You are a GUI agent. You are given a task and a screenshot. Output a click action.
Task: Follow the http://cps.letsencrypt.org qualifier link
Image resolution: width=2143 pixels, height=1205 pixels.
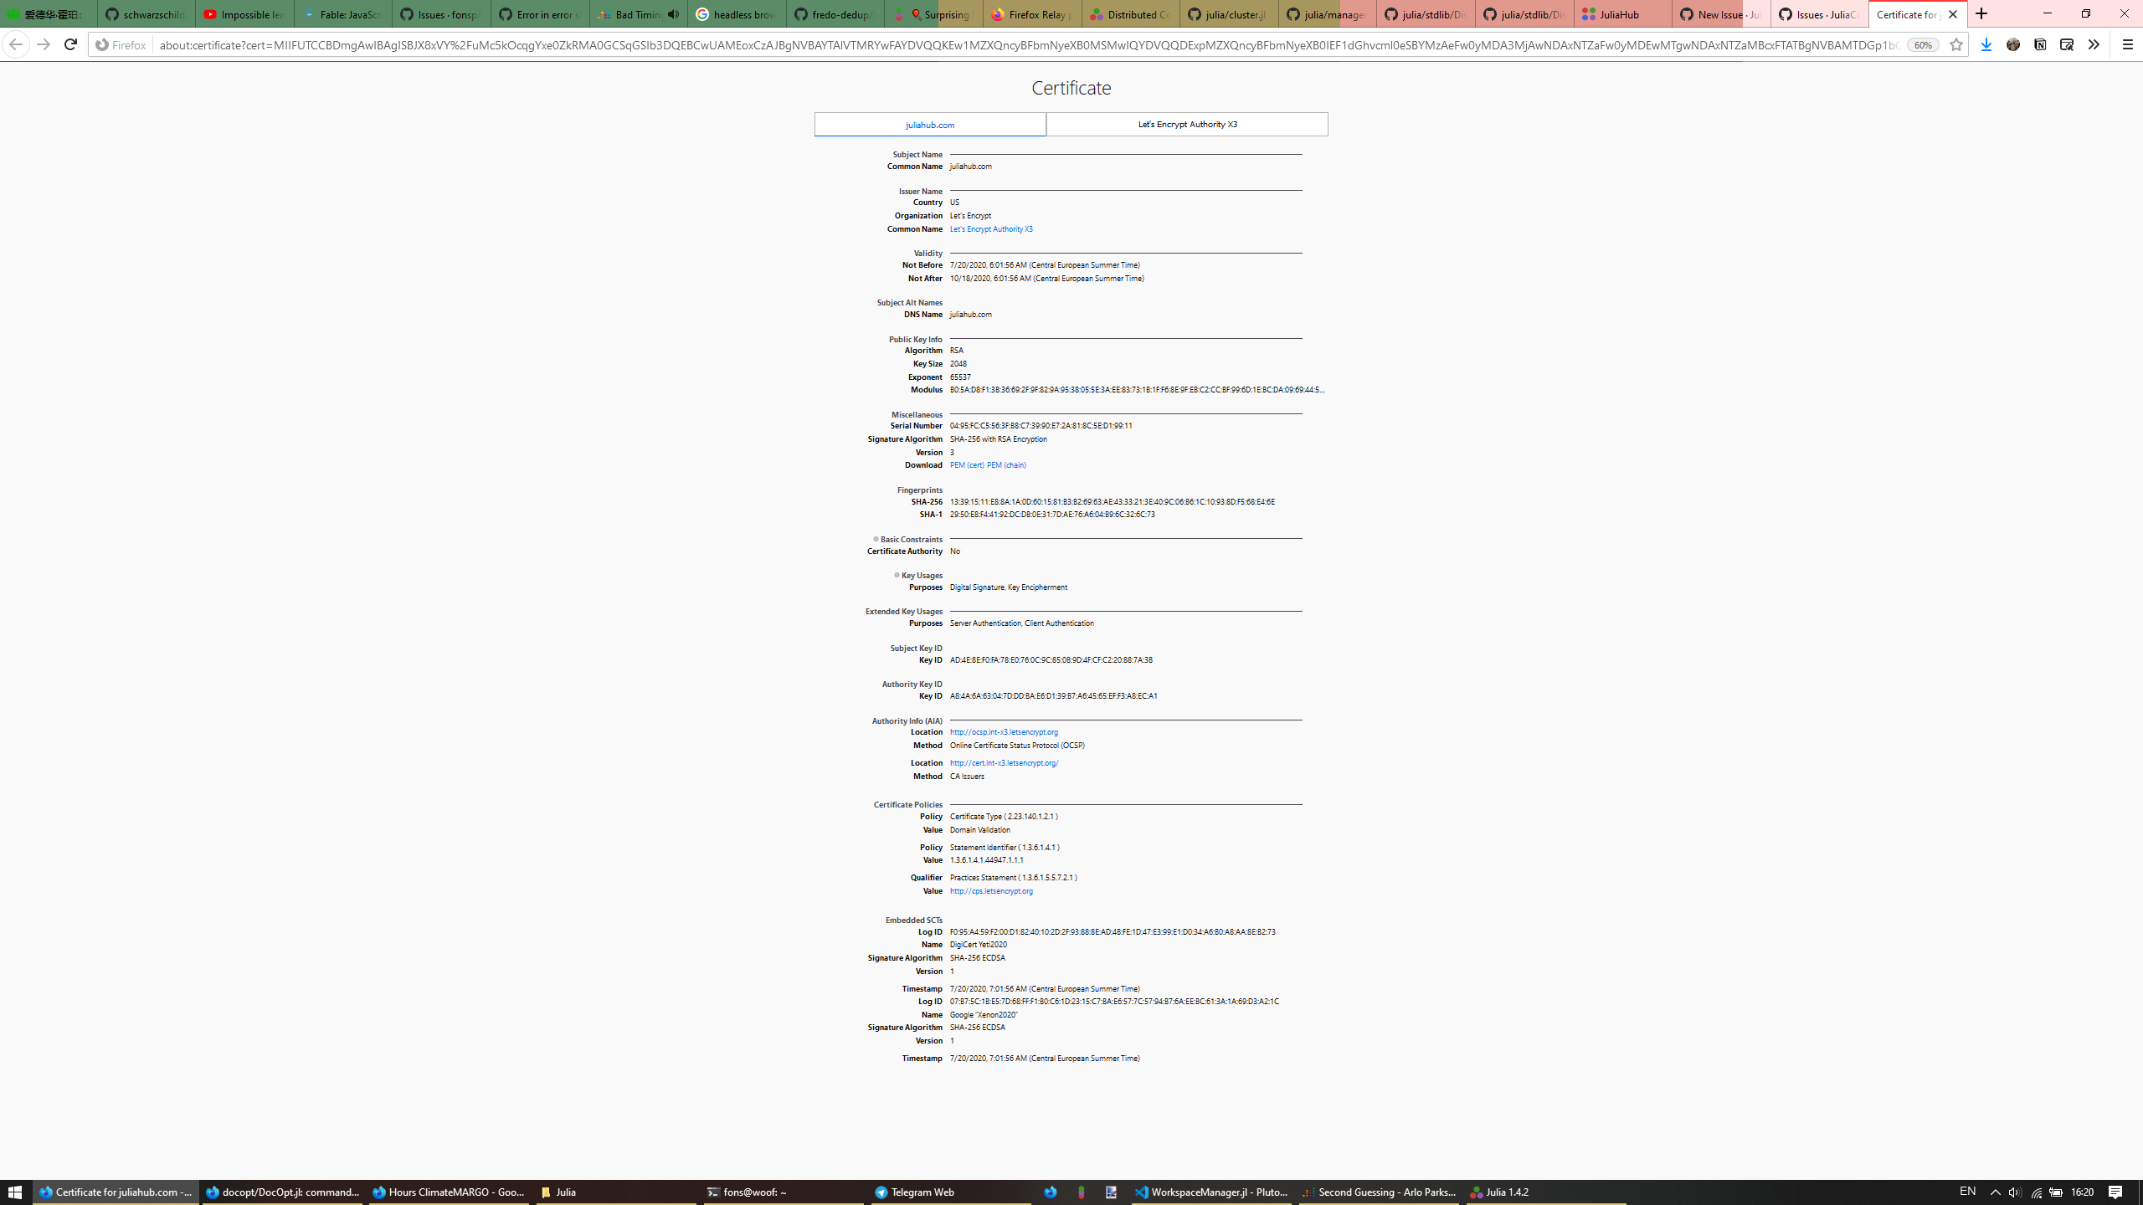point(990,891)
